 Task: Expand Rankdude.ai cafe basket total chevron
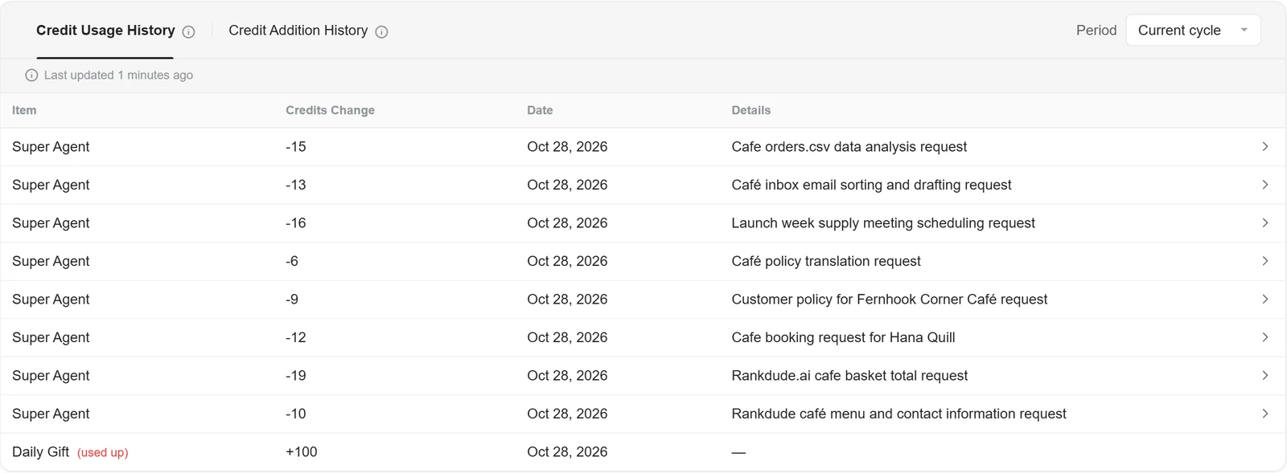click(x=1264, y=376)
